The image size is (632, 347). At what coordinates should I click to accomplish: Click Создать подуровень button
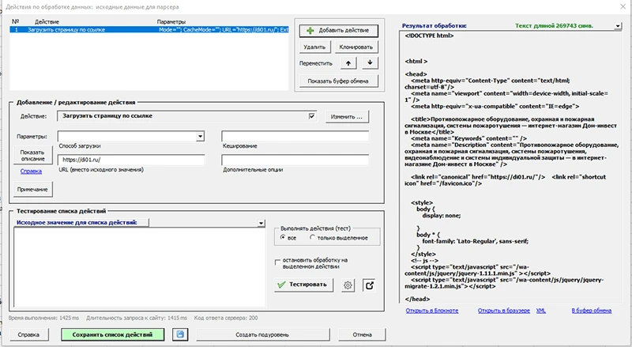[x=262, y=334]
